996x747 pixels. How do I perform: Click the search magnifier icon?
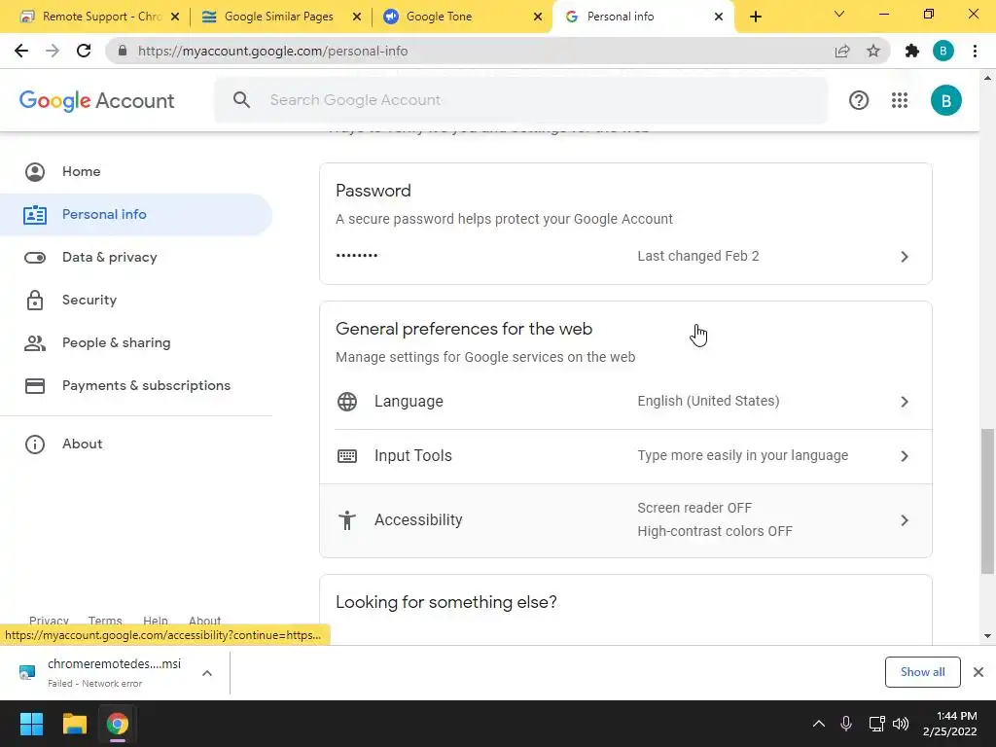tap(241, 100)
